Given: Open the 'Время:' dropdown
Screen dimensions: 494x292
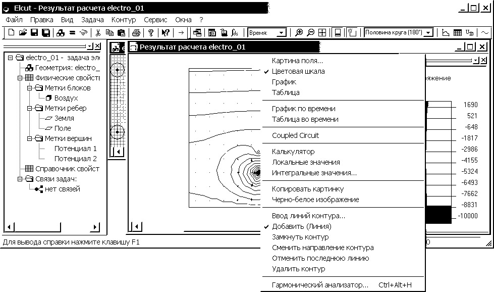Looking at the screenshot, I should [282, 33].
